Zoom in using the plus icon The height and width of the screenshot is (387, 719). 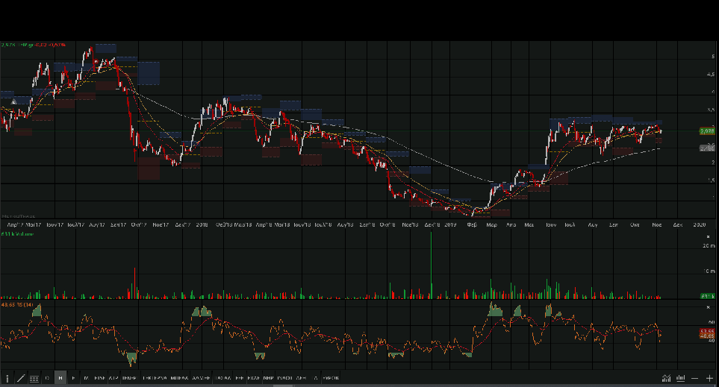coord(709,379)
